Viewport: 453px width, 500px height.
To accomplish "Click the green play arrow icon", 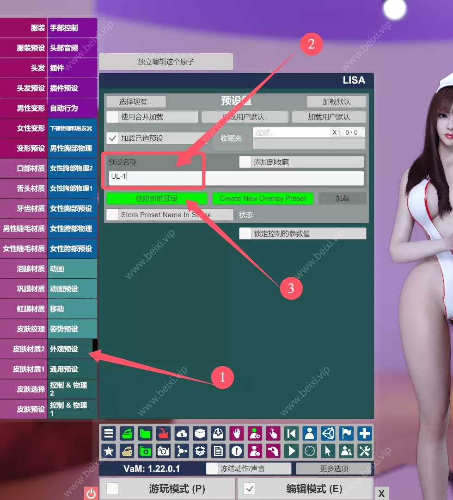I will coord(291,450).
